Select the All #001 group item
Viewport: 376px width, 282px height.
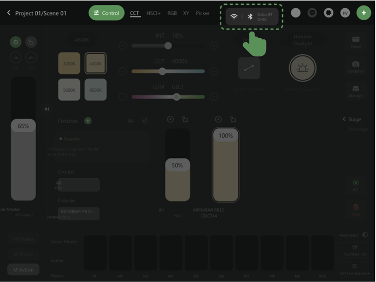pos(78,185)
